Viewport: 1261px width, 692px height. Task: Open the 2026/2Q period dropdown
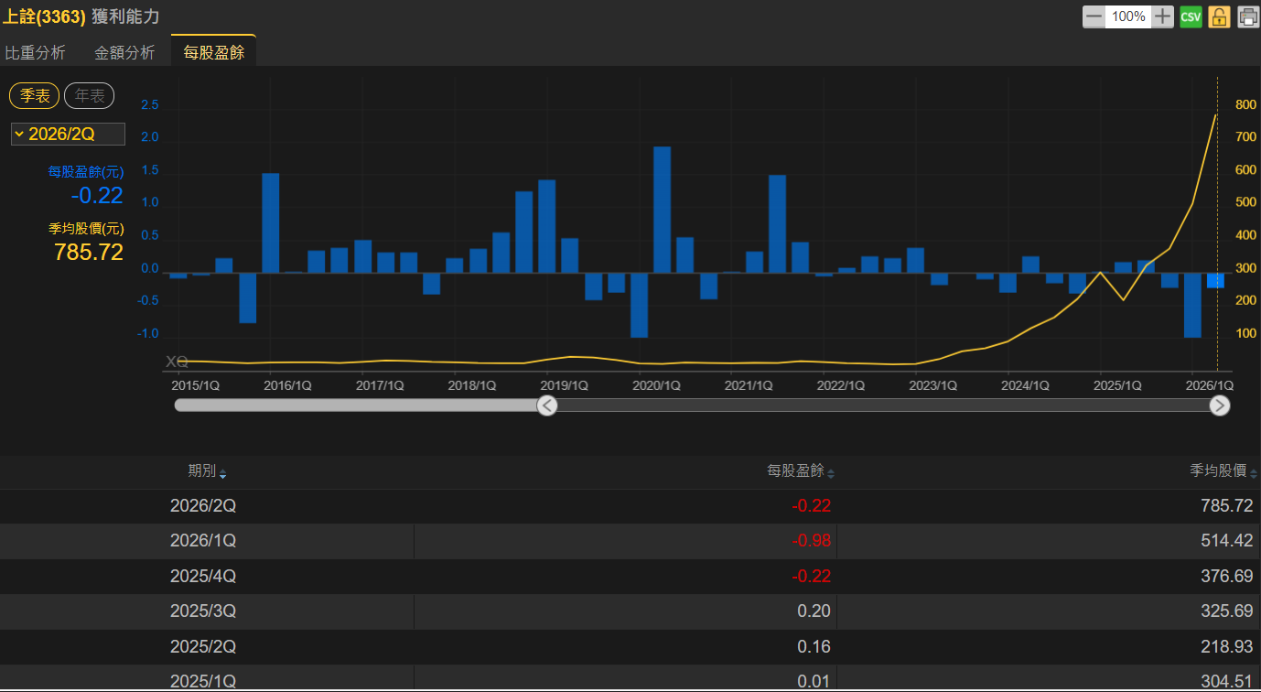(68, 134)
